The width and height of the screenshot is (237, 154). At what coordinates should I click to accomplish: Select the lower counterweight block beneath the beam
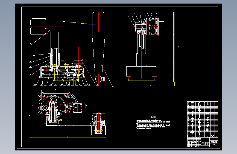[x=38, y=31]
